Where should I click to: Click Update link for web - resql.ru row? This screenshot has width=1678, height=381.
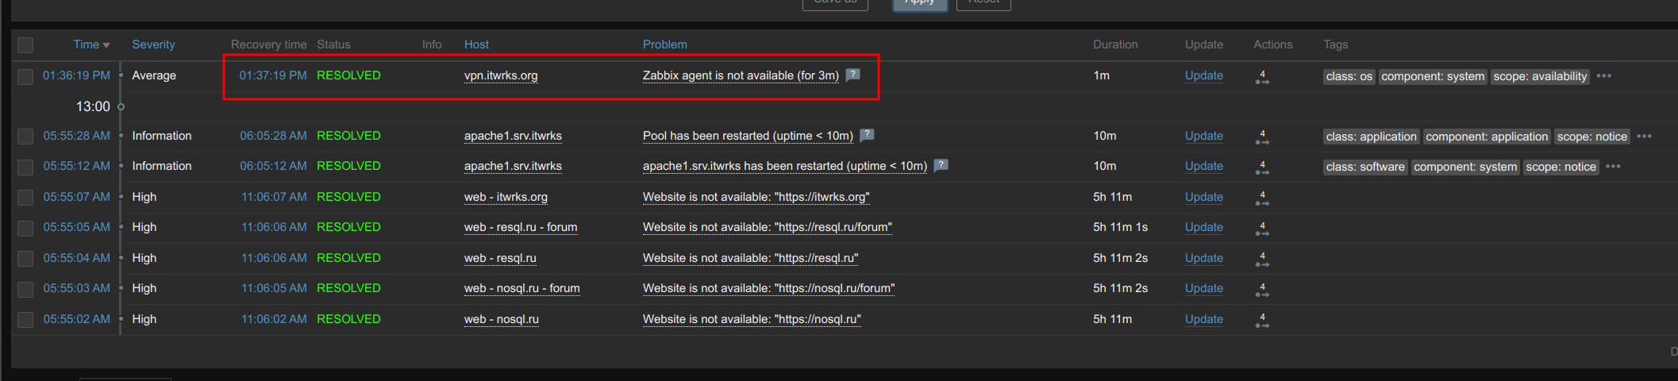[1203, 258]
